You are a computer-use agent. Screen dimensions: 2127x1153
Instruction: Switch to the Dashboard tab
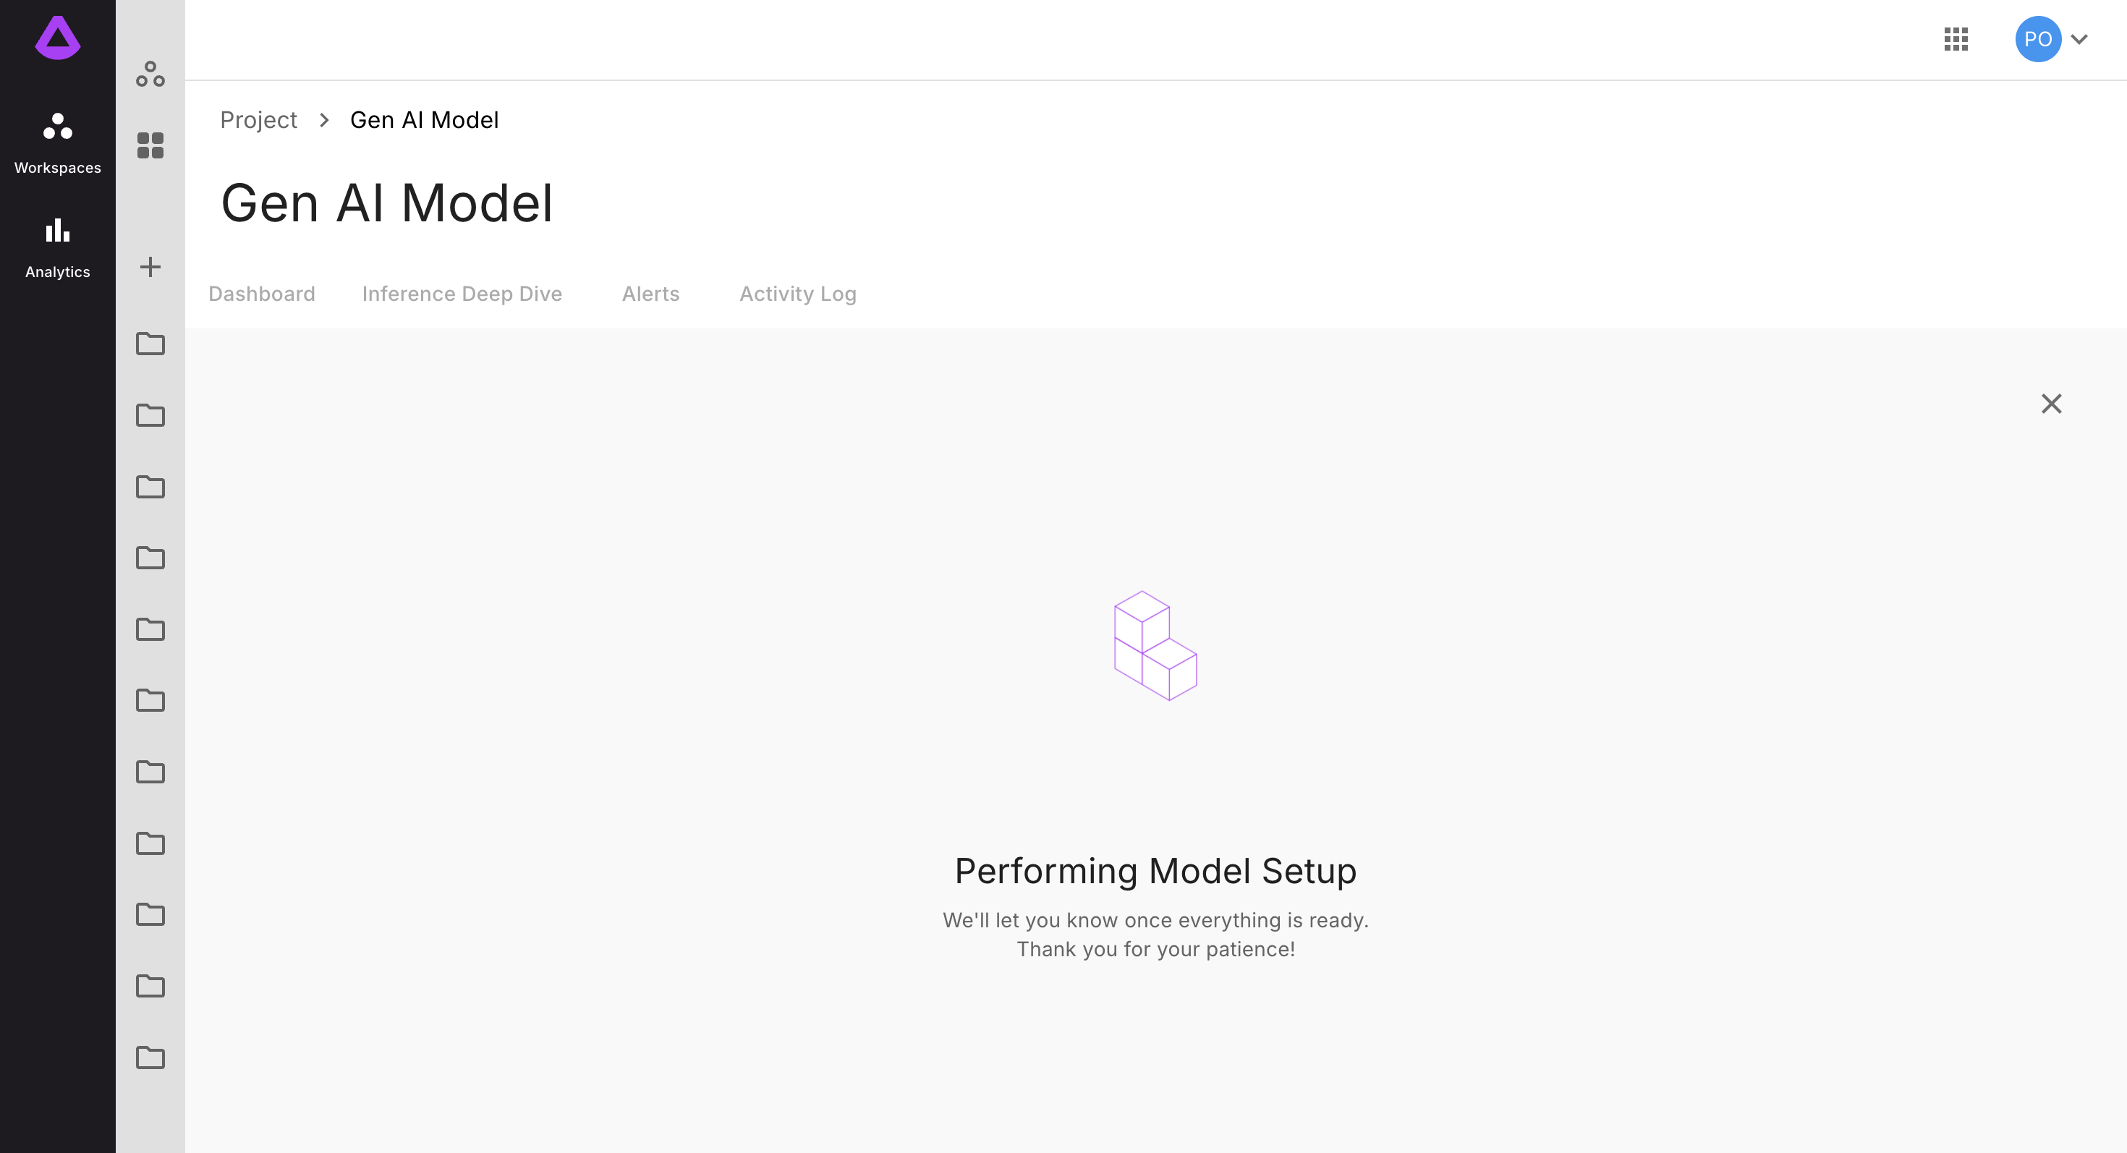(262, 294)
